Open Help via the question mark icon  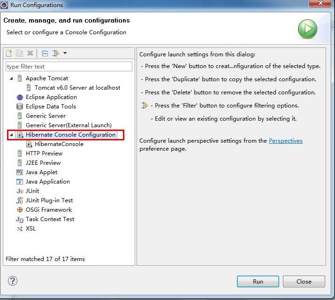13,281
